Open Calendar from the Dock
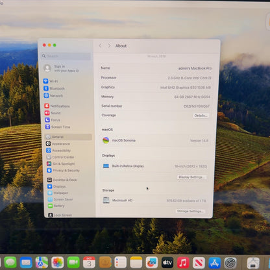The height and width of the screenshot is (270, 270). click(x=89, y=262)
